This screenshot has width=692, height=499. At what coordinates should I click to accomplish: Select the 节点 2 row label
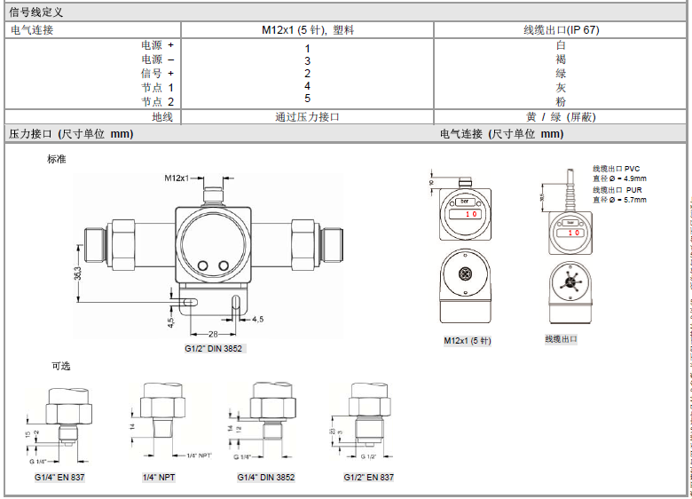158,102
